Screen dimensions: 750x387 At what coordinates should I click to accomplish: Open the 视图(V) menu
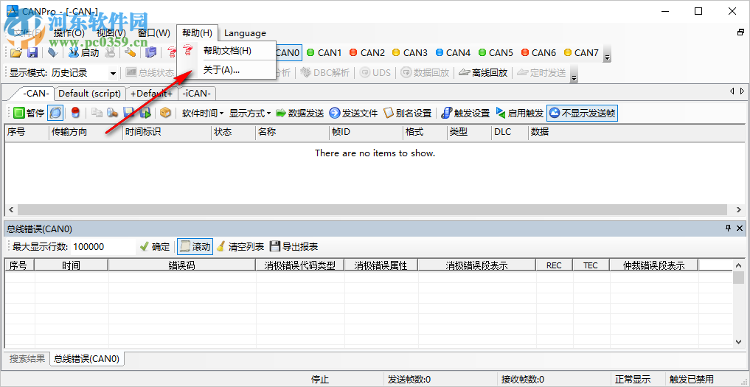[x=111, y=33]
